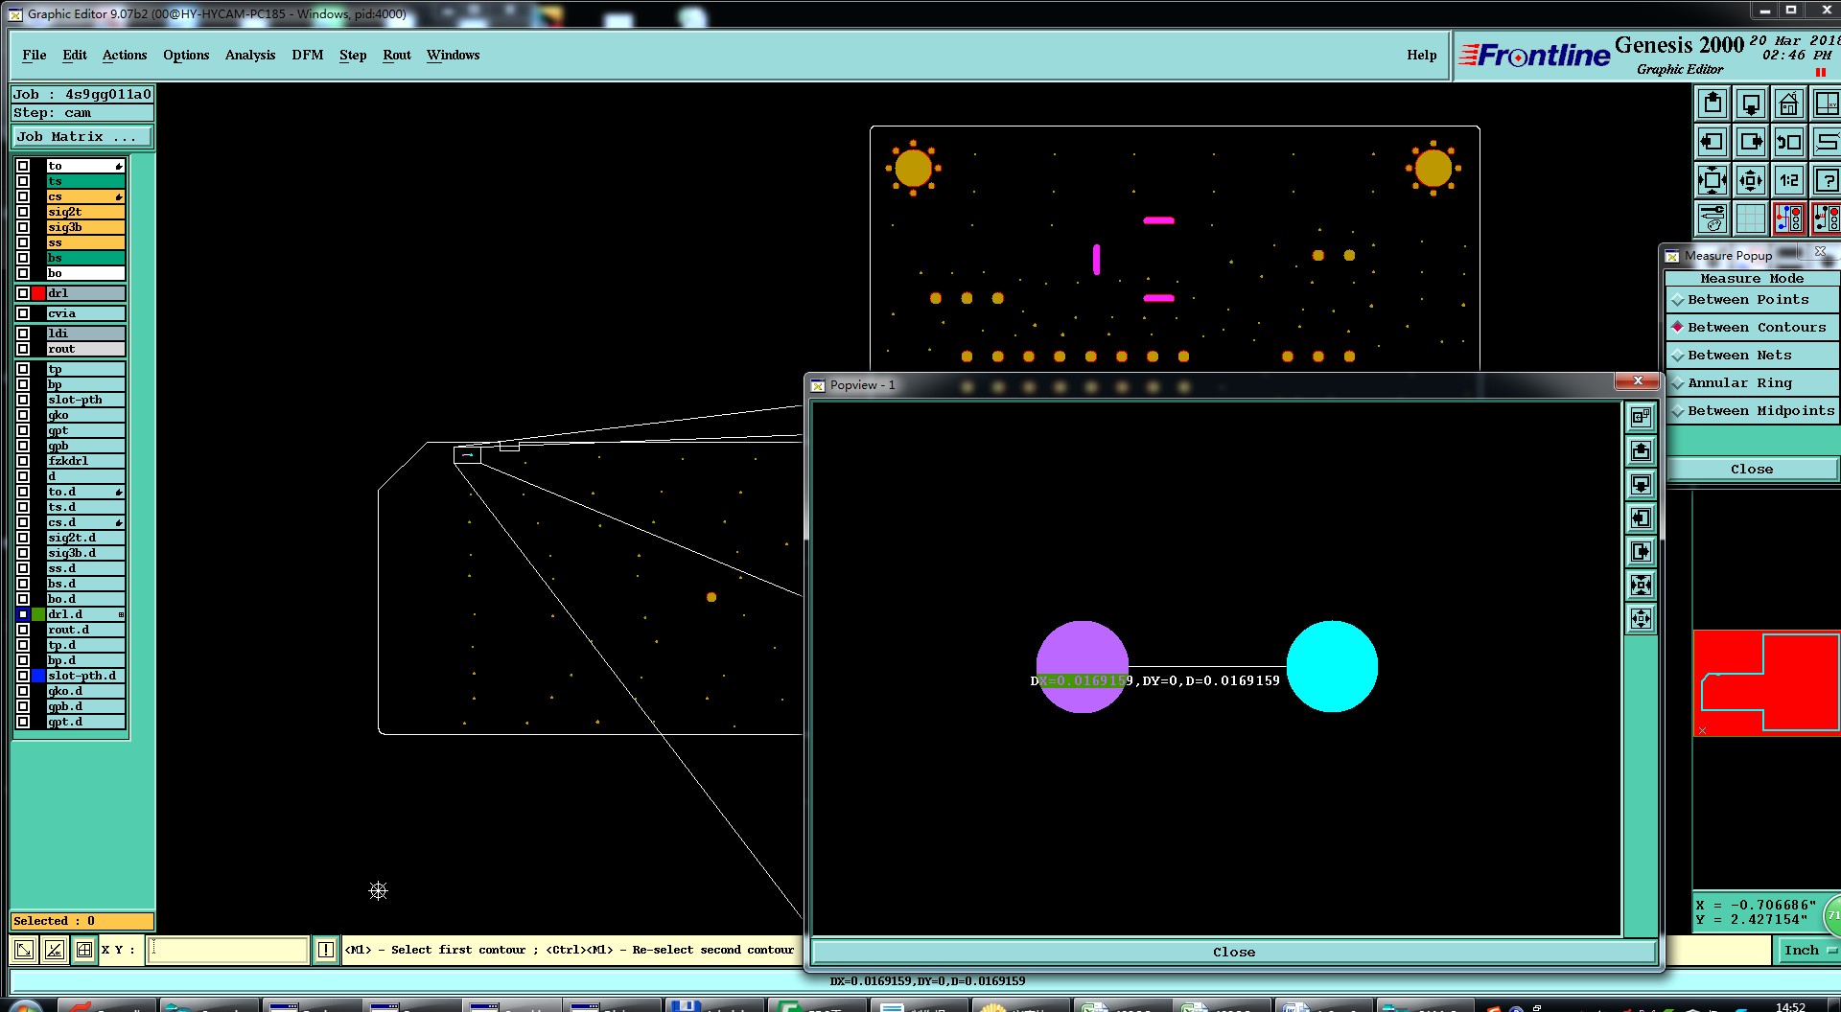1841x1012 pixels.
Task: Select 'Between Midpoints' measure mode
Action: (1752, 411)
